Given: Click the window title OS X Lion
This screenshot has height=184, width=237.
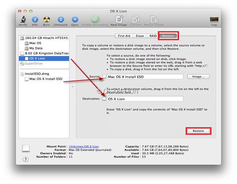Looking at the screenshot, I should [119, 11].
